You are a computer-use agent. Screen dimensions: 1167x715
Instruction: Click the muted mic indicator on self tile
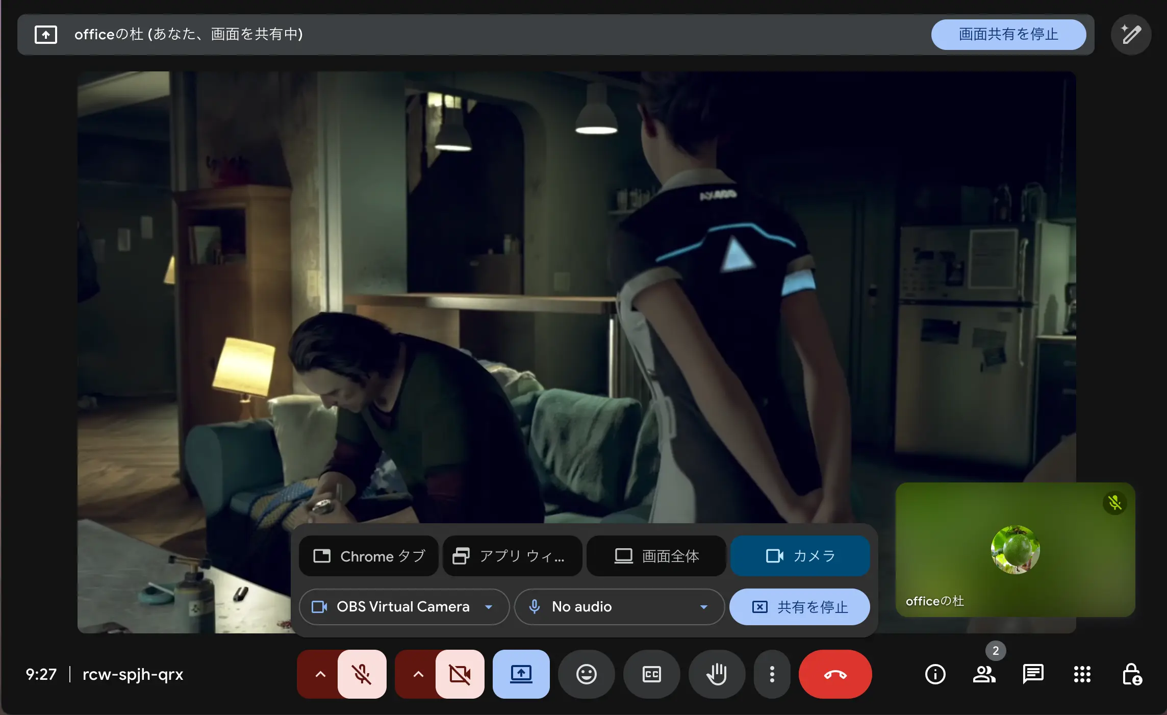(1115, 503)
